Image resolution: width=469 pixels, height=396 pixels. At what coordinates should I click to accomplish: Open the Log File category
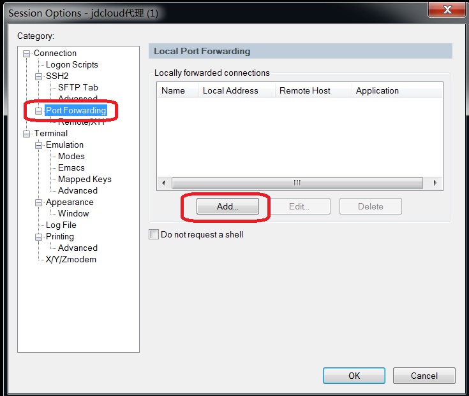point(61,225)
